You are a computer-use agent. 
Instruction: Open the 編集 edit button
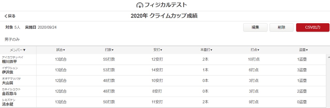[255, 27]
